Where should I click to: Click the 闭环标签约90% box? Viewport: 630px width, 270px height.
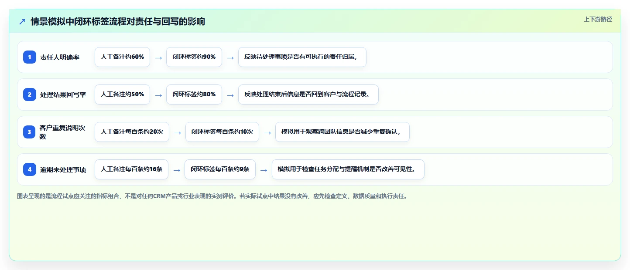tap(194, 57)
